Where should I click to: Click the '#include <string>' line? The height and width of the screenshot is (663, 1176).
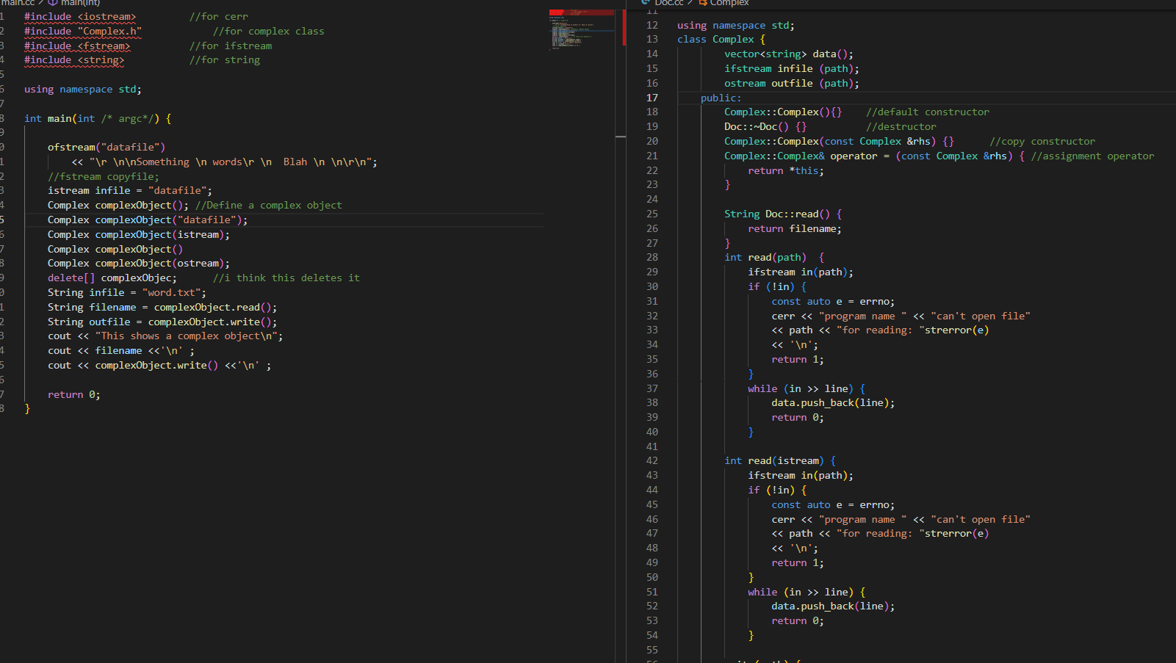tap(74, 60)
